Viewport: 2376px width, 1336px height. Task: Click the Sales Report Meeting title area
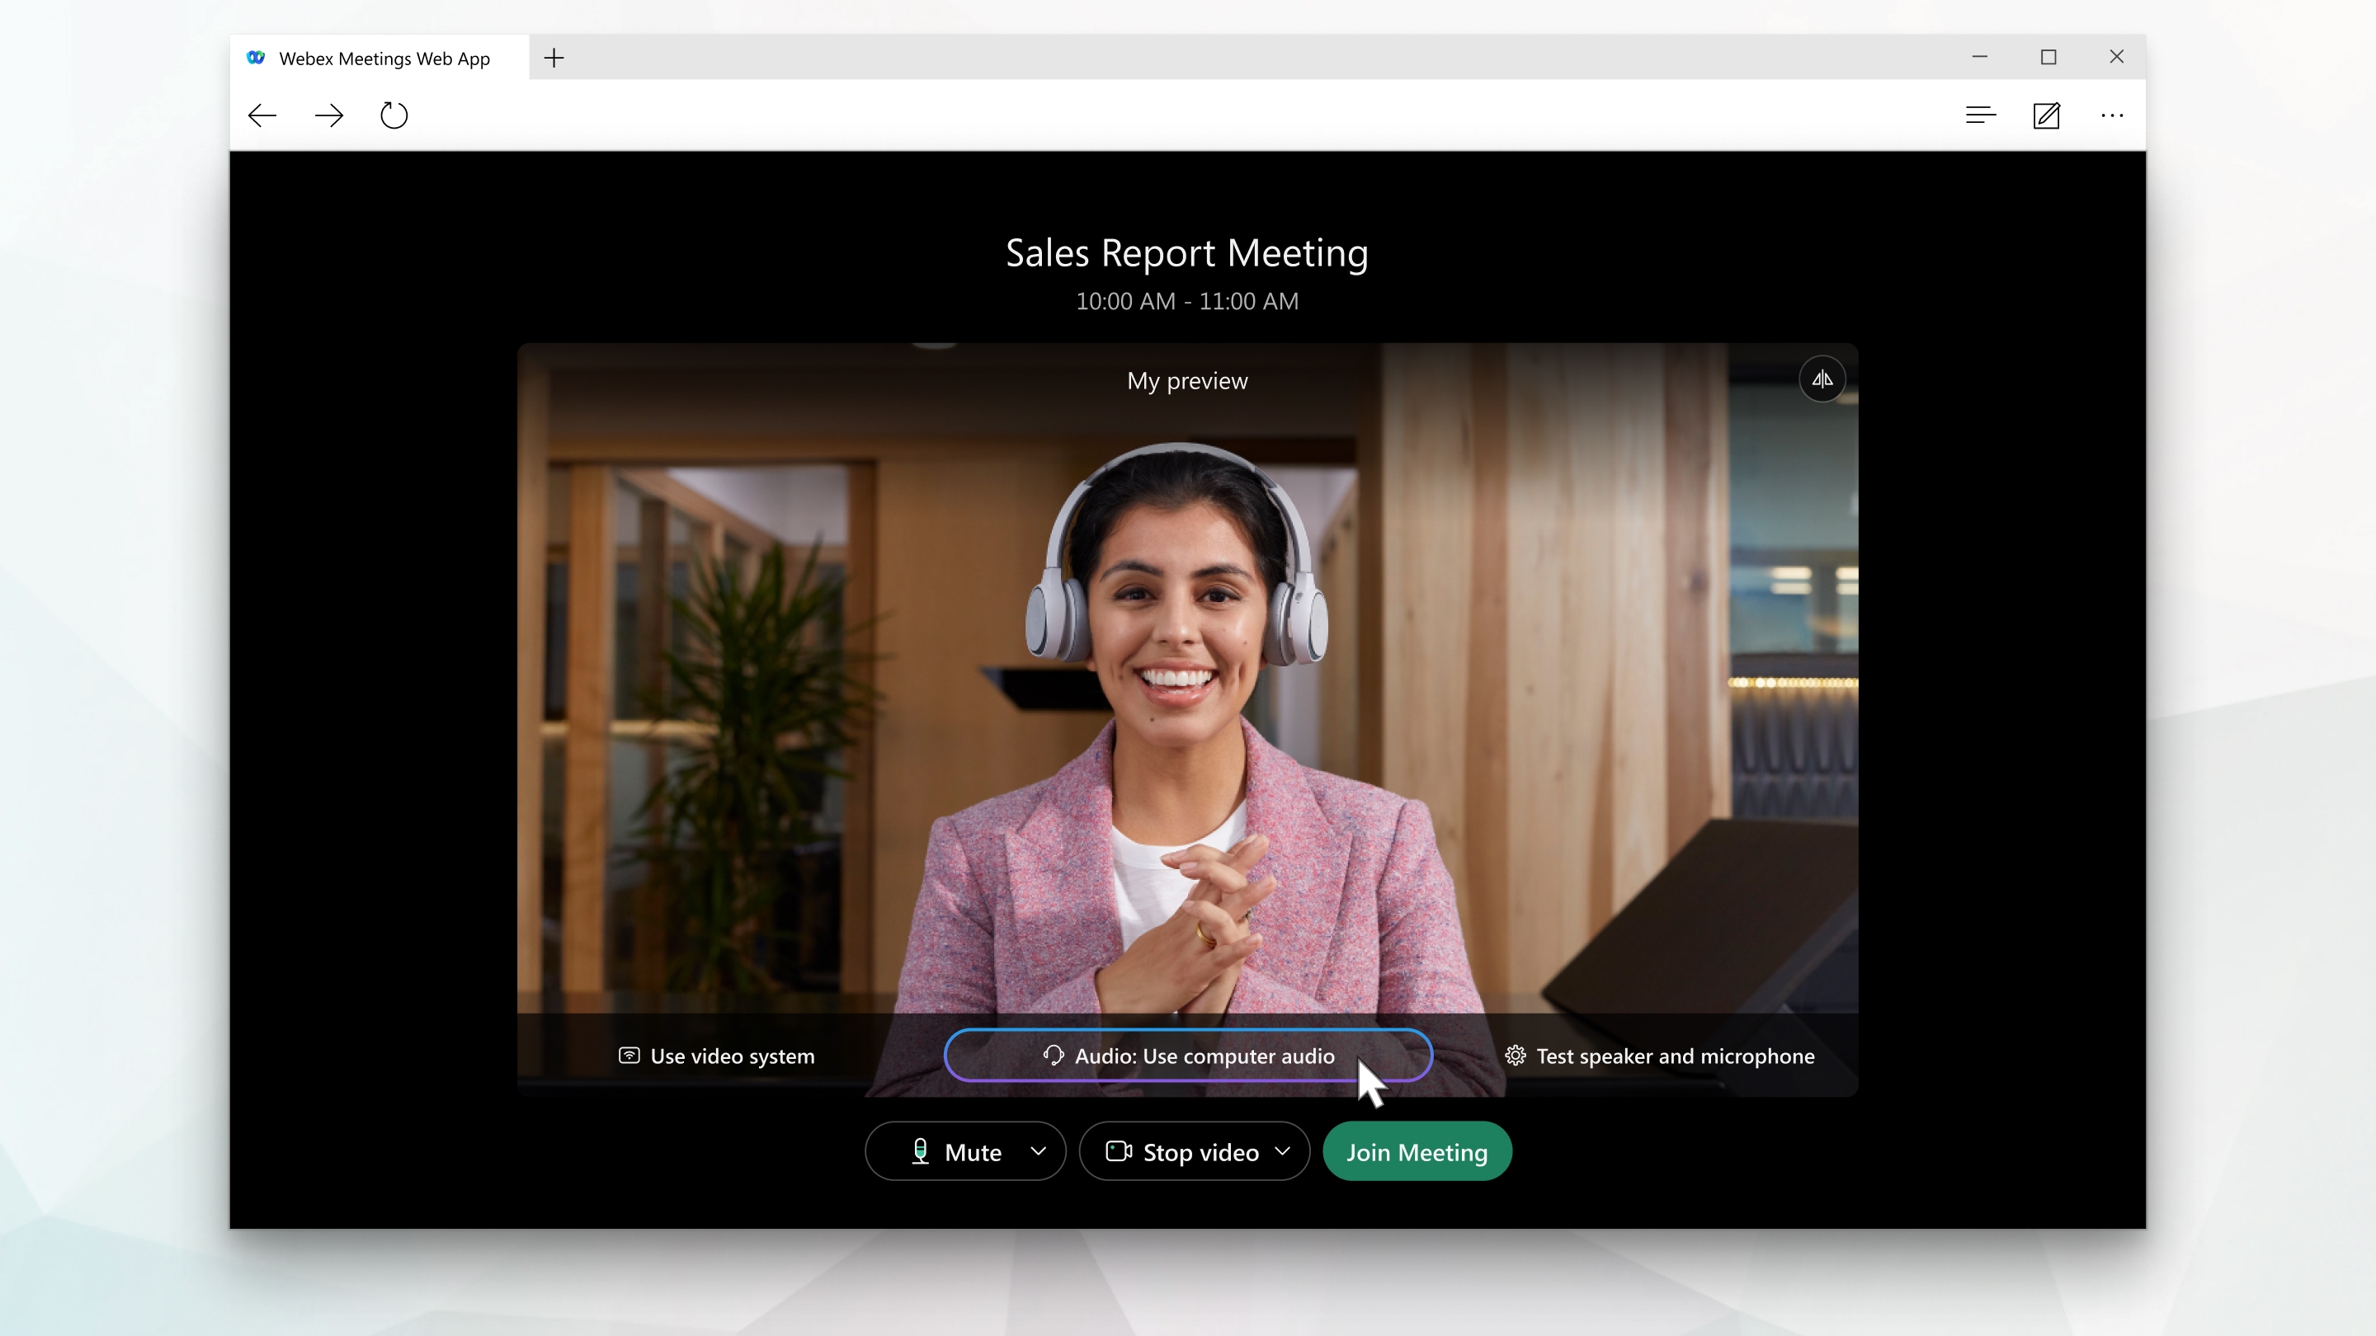(1186, 252)
